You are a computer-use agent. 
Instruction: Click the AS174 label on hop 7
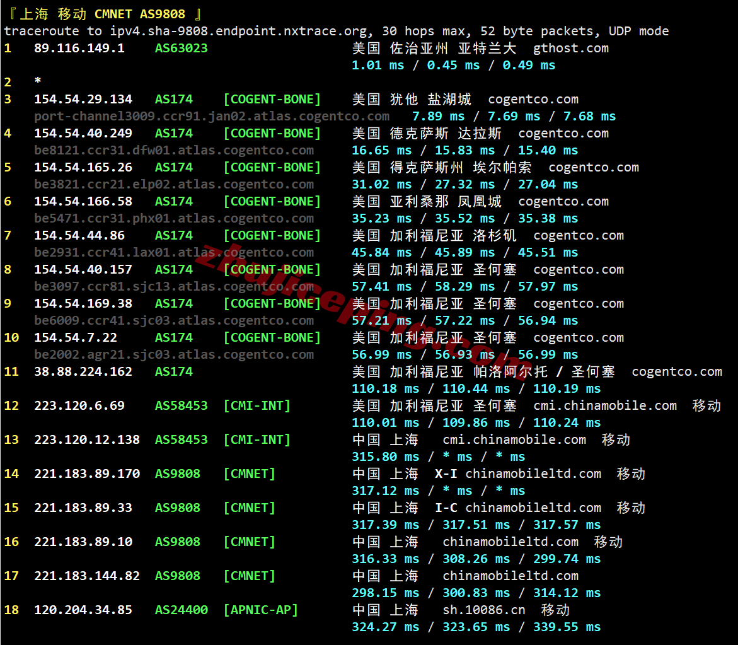click(x=173, y=235)
